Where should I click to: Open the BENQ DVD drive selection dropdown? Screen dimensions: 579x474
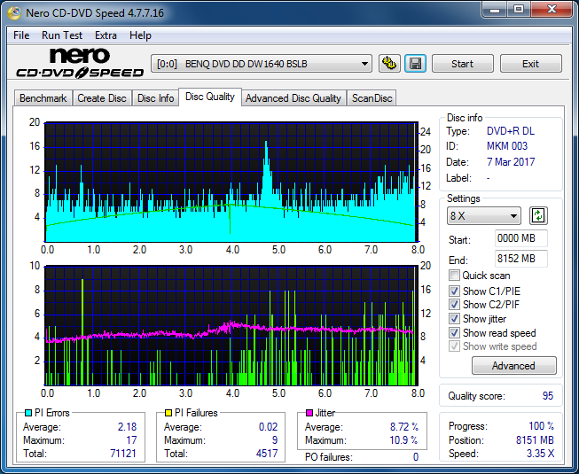262,64
